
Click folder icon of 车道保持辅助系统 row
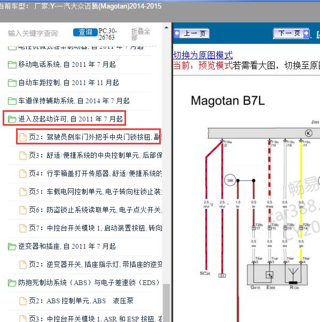coord(12,101)
